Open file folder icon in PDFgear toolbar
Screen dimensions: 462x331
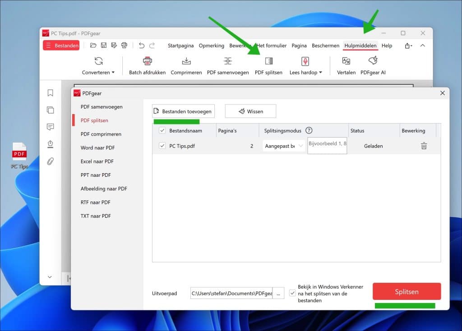[x=93, y=46]
